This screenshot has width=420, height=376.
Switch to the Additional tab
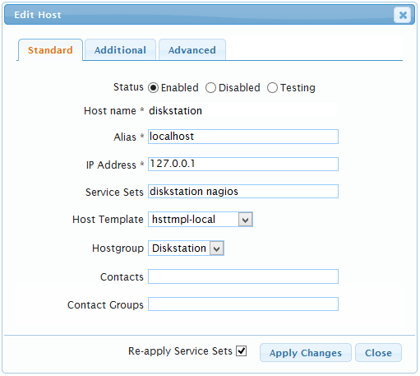click(120, 50)
